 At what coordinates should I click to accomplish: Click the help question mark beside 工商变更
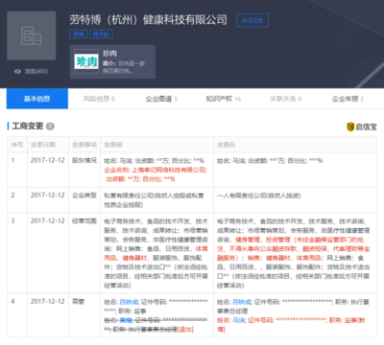[50, 126]
